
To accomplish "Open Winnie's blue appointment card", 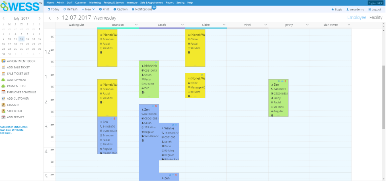I will coord(169,142).
